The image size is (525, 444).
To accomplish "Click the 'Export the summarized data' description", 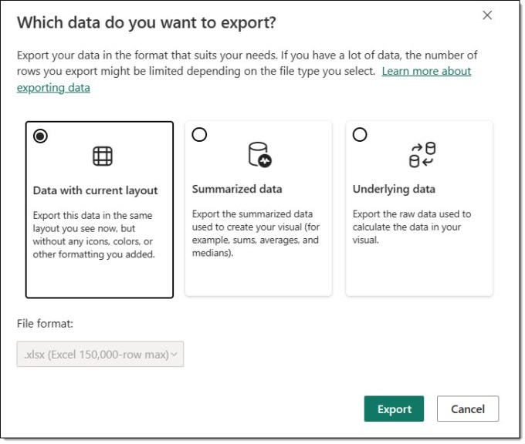I will [256, 234].
